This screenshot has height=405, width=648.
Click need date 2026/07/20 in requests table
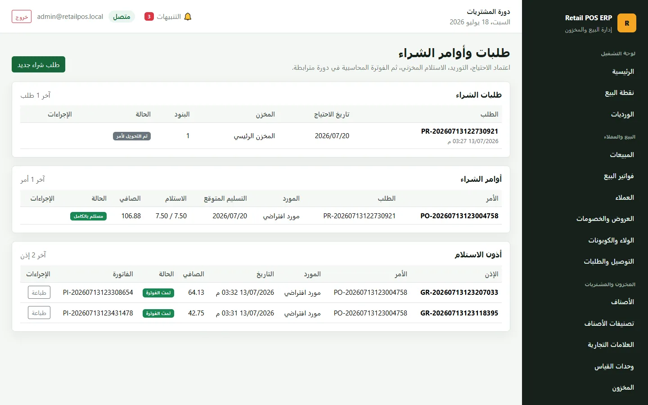[332, 136]
